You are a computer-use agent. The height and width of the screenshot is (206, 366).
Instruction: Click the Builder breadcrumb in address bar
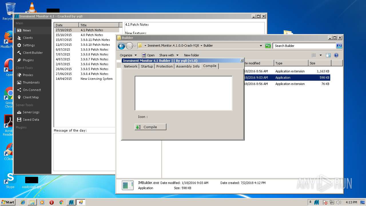pos(208,46)
